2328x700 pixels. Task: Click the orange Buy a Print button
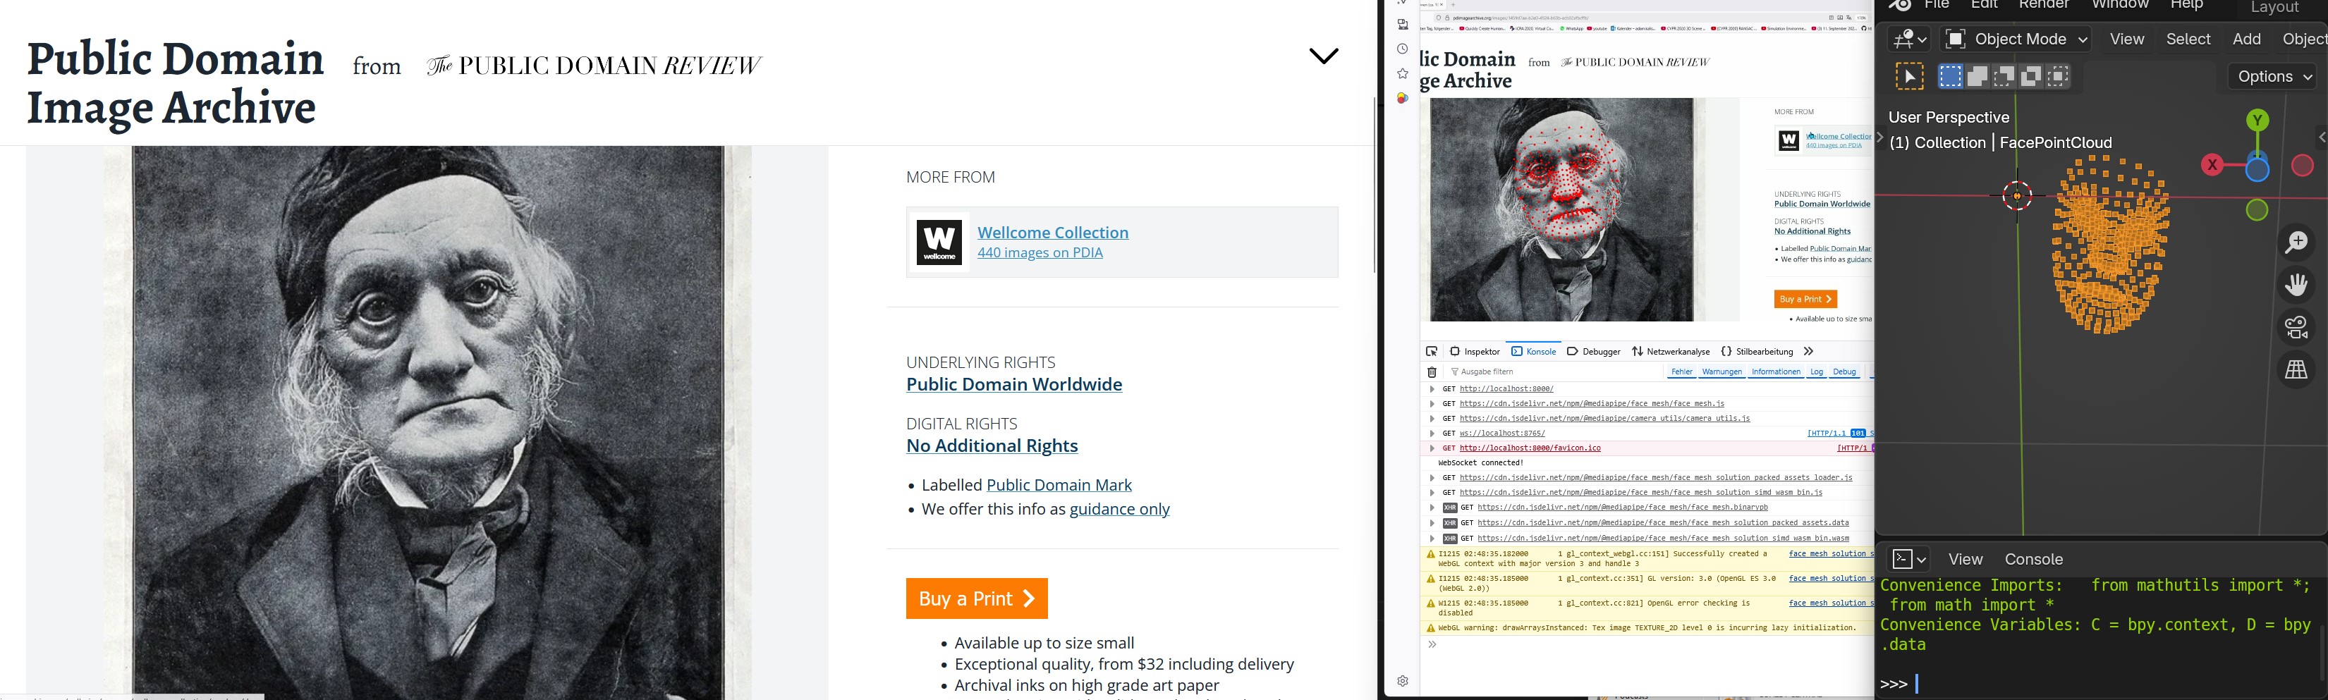click(x=976, y=598)
